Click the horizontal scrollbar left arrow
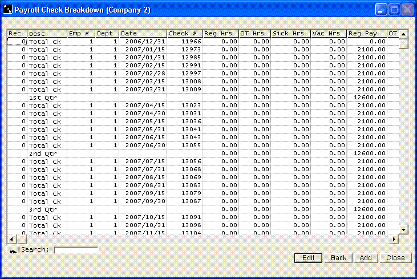Image resolution: width=417 pixels, height=279 pixels. pyautogui.click(x=11, y=238)
